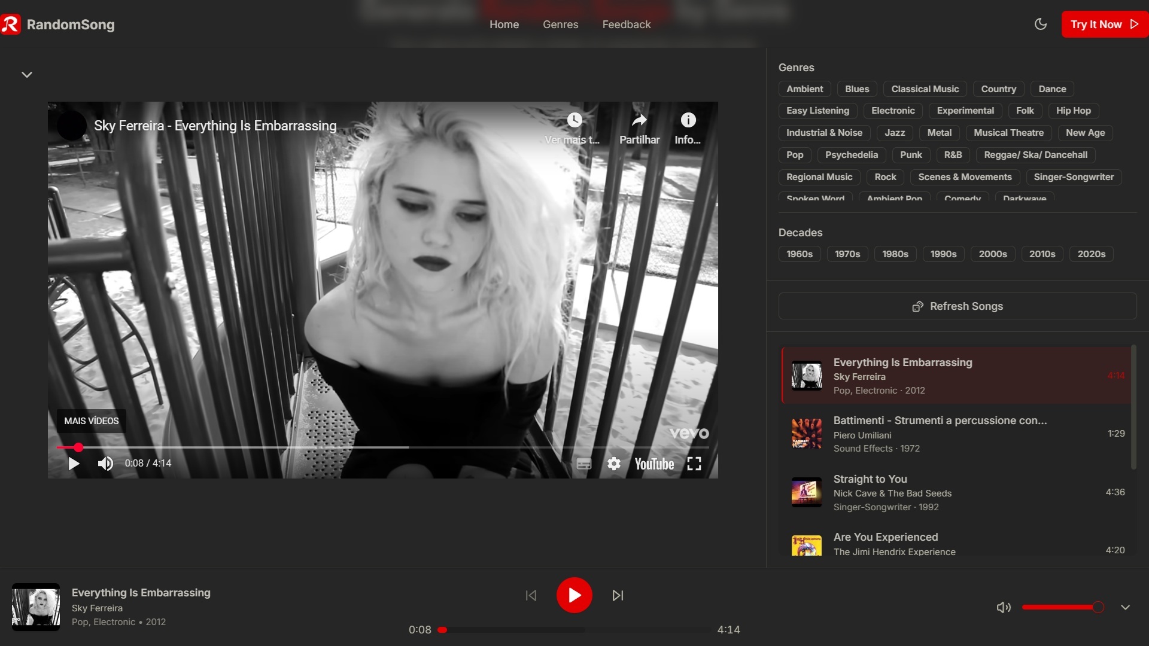Click the YouTube Watch Later clock icon
Screen dimensions: 1149x646
click(574, 120)
